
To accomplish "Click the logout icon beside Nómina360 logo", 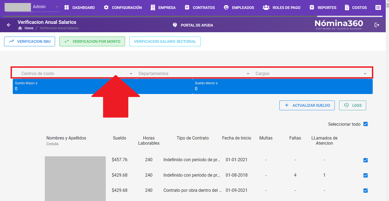I will (377, 25).
